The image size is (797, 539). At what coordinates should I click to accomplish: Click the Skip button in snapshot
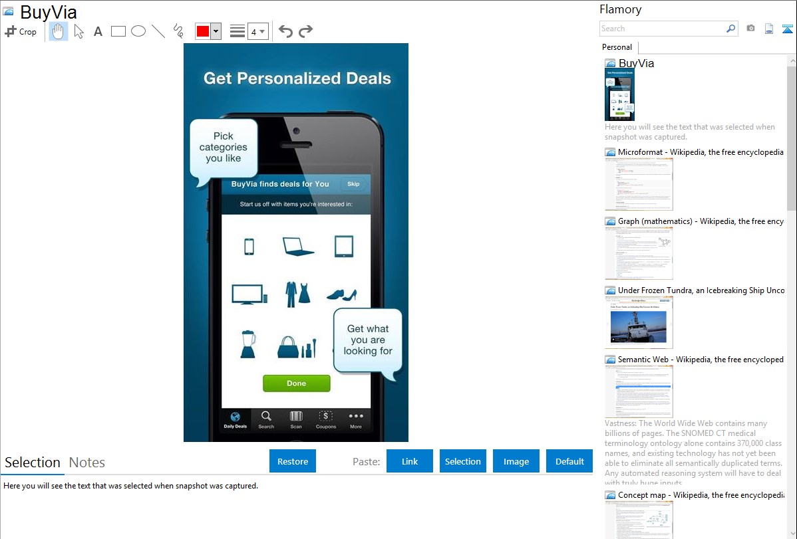[x=353, y=184]
